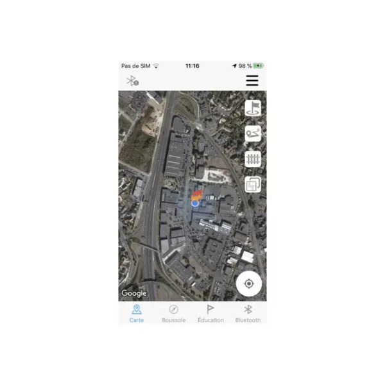This screenshot has height=385, width=385.
Task: Recenter map with the locate target button
Action: [x=249, y=284]
